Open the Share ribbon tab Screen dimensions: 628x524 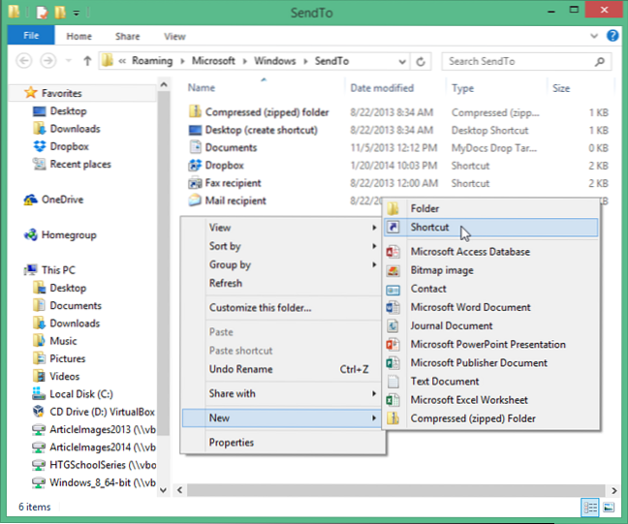127,37
